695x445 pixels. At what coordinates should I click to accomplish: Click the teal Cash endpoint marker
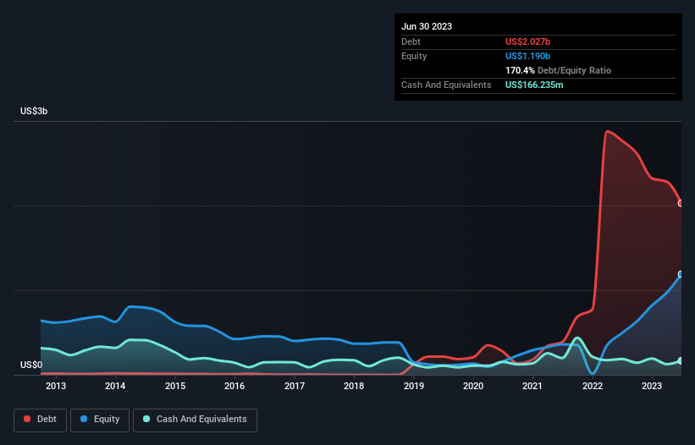click(681, 361)
